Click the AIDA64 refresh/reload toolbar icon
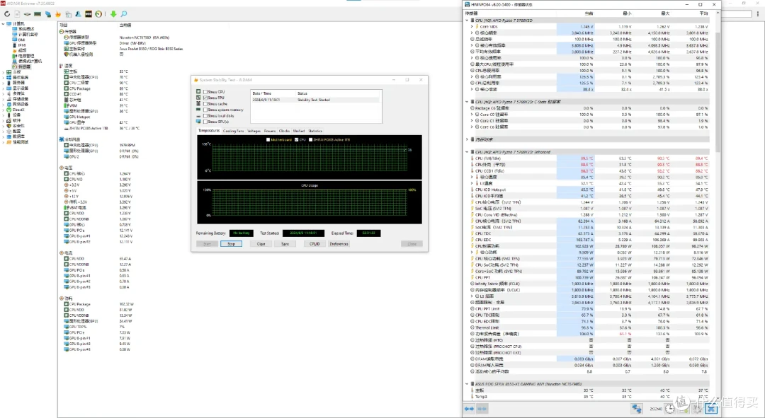The width and height of the screenshot is (765, 418). (x=7, y=13)
